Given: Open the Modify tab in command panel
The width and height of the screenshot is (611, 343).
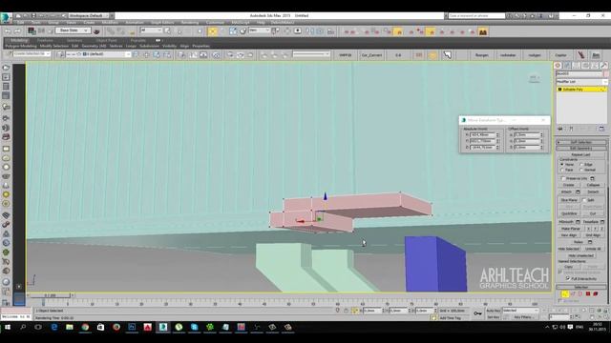Looking at the screenshot, I should coord(567,66).
